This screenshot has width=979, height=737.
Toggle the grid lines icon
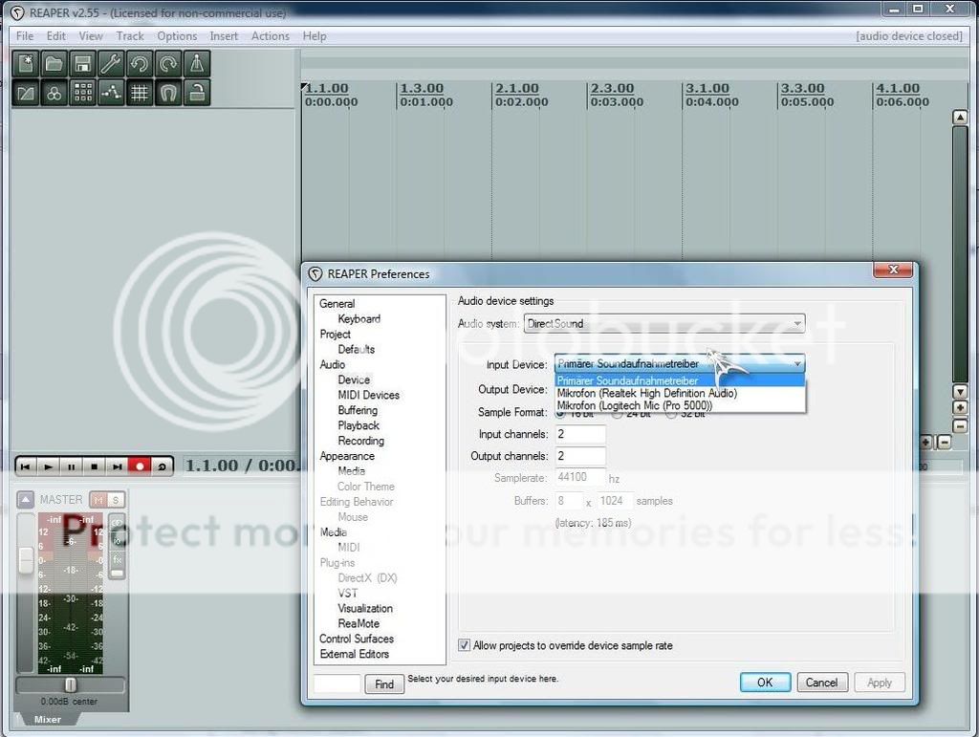click(x=140, y=93)
